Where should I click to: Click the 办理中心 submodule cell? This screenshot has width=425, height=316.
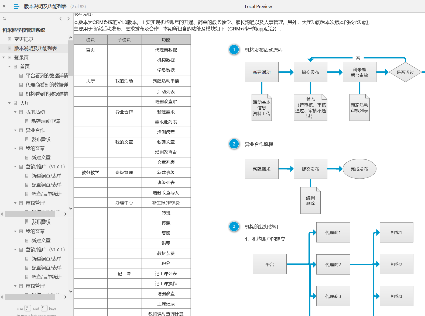click(124, 203)
